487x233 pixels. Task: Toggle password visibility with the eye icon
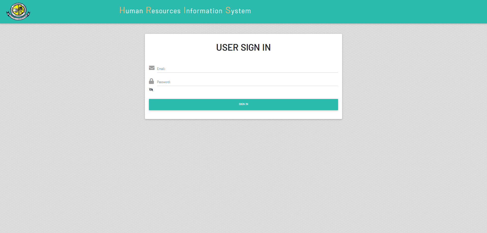click(x=151, y=90)
